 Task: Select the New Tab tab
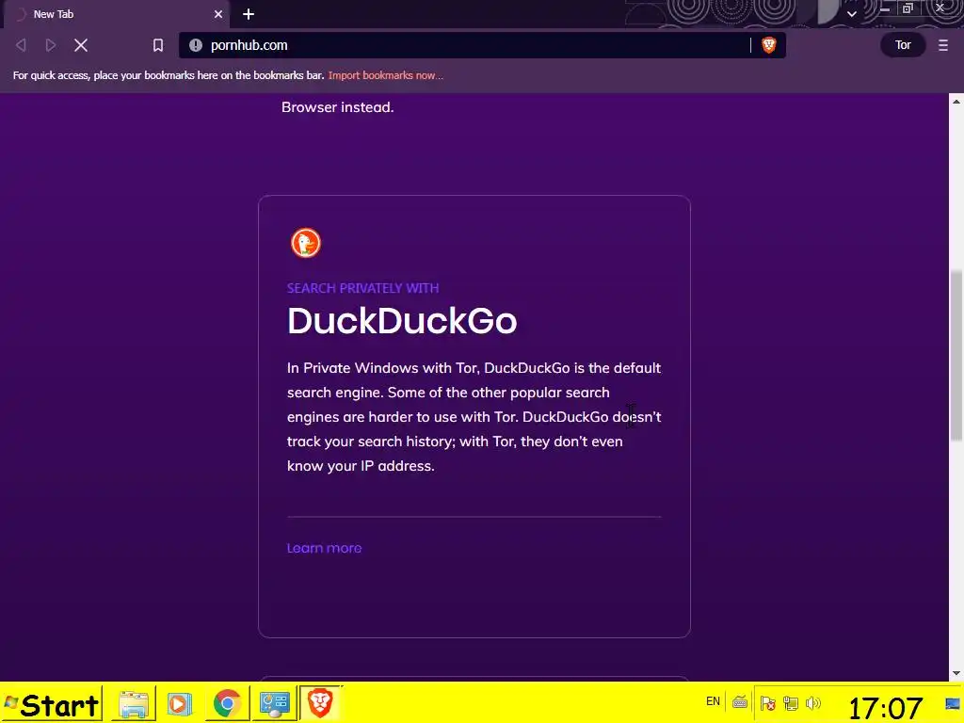[117, 14]
